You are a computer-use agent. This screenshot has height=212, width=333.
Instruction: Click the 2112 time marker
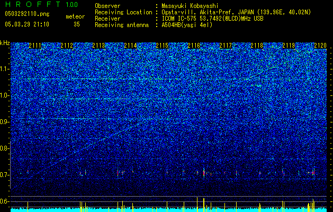coord(67,46)
